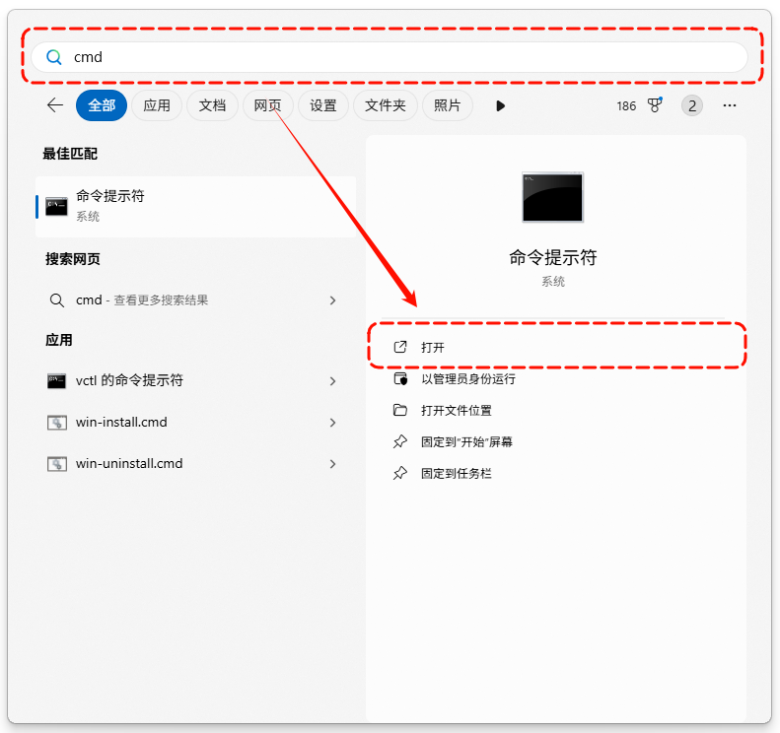Open the three-dot more options menu
This screenshot has height=733, width=780.
tap(730, 105)
